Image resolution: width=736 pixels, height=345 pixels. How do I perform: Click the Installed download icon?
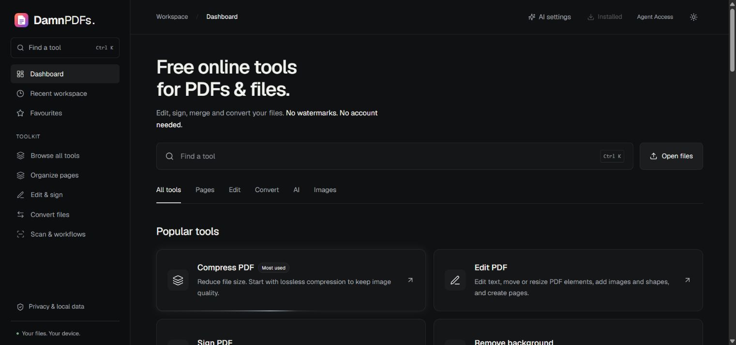pyautogui.click(x=591, y=17)
